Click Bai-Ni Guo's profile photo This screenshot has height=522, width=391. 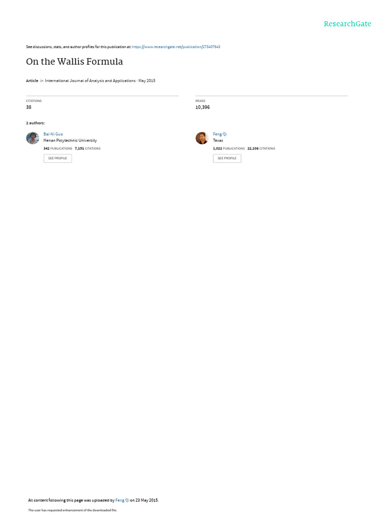33,138
